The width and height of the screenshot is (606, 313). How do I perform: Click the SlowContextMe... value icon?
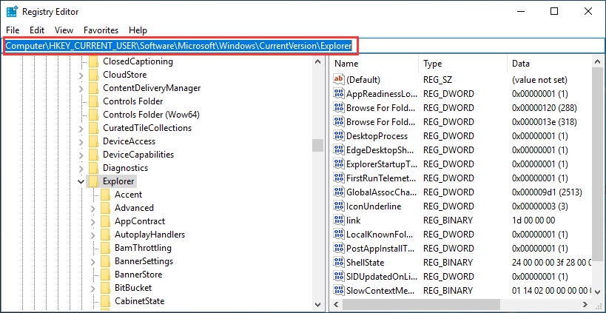coord(339,291)
